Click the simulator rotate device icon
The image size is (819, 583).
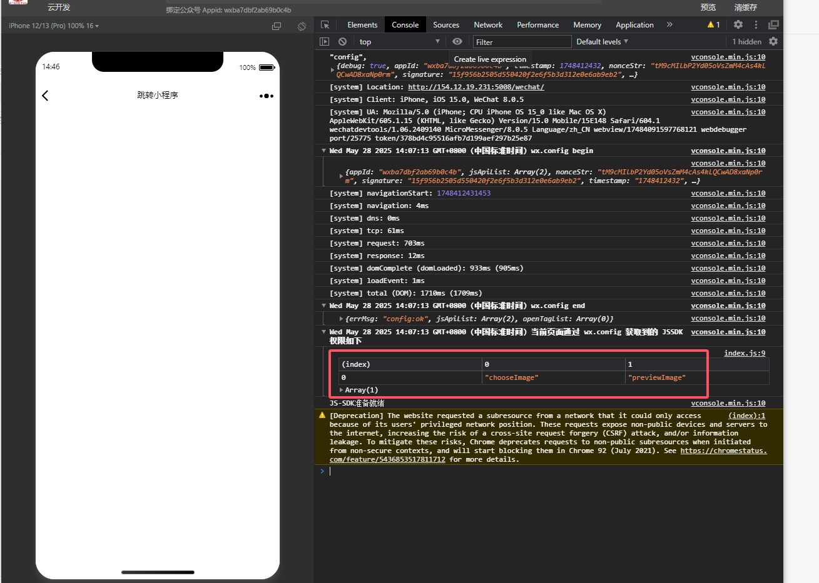302,26
